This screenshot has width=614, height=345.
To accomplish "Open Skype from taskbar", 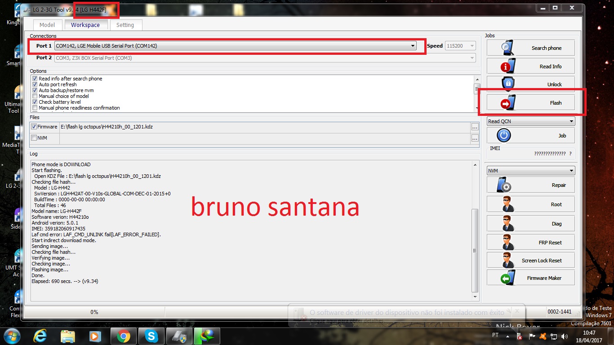I will click(151, 336).
